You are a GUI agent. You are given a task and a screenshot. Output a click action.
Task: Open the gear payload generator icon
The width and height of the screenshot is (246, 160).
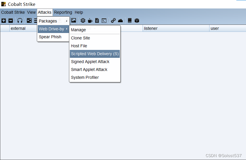(x=83, y=20)
